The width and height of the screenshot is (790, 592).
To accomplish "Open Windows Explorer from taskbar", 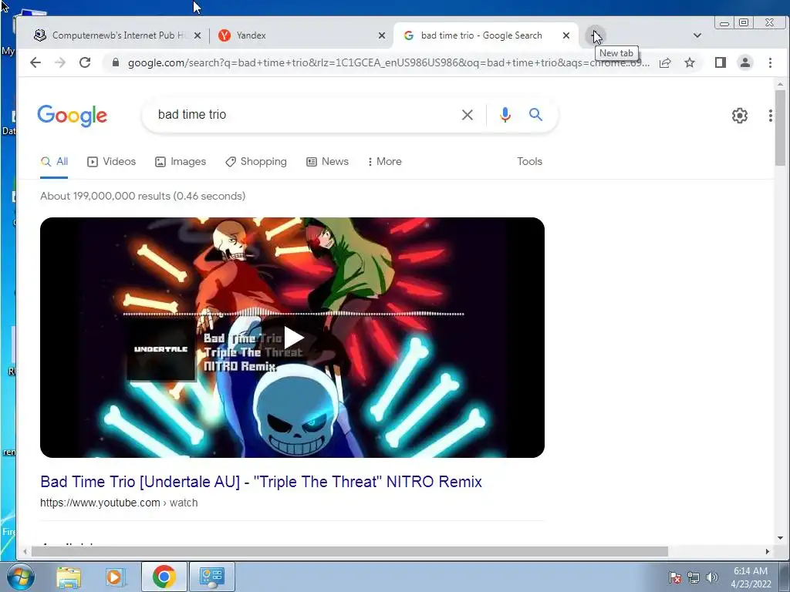I will pos(69,577).
